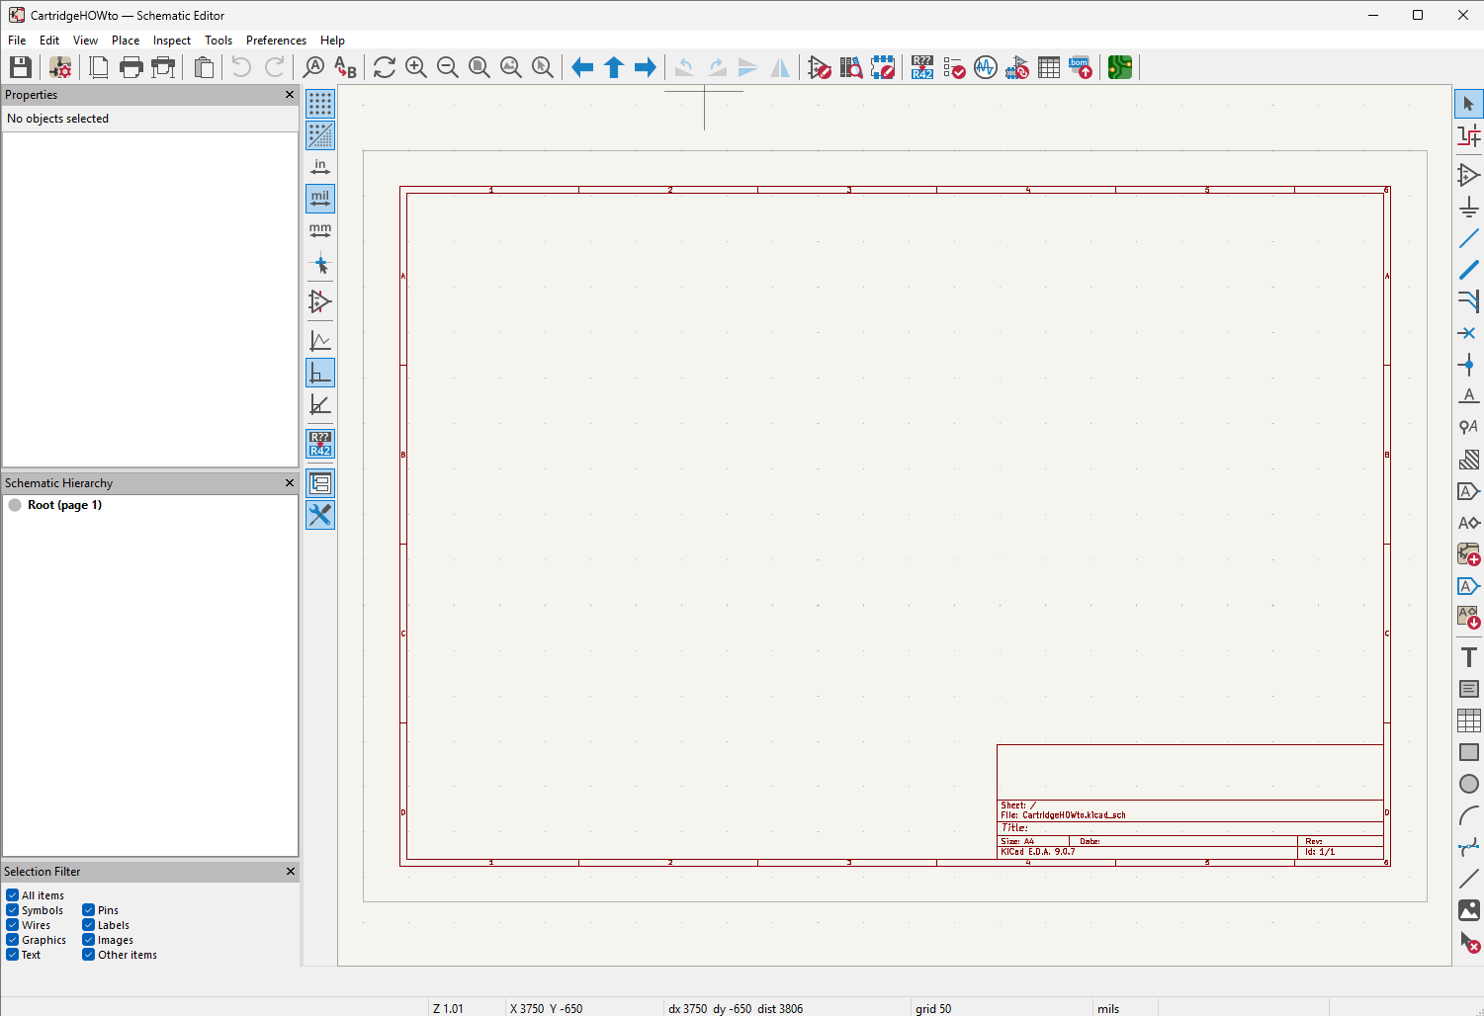Open the Symbol Fields Table
The image size is (1484, 1016).
(x=1049, y=67)
